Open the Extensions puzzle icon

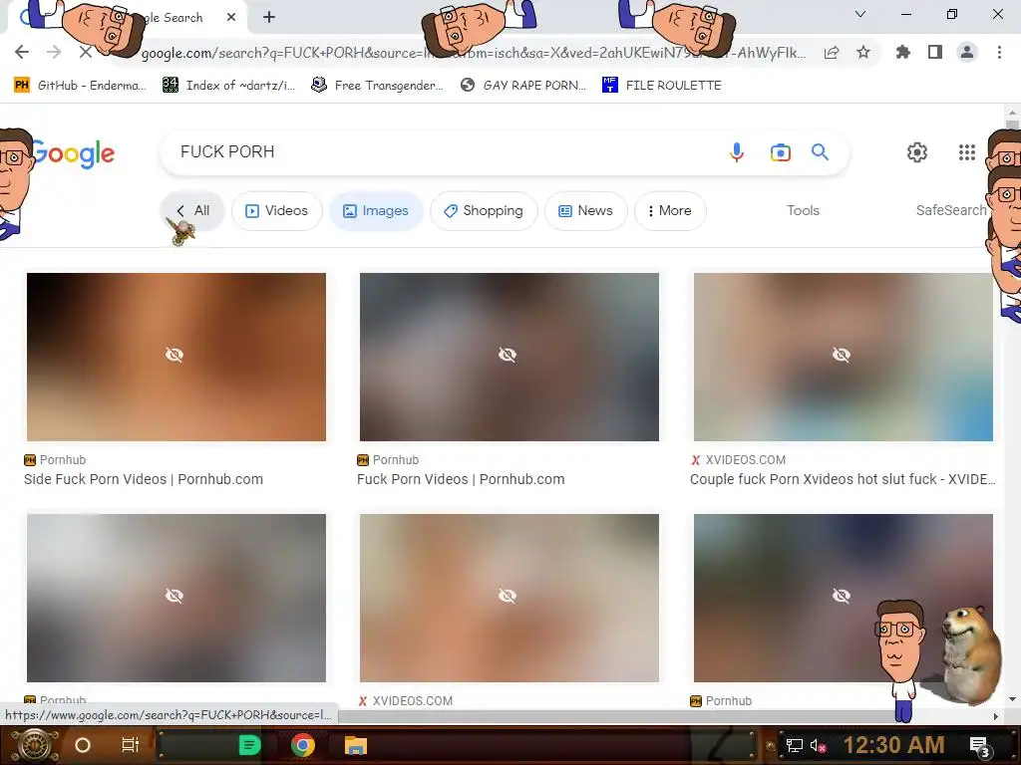[x=902, y=52]
